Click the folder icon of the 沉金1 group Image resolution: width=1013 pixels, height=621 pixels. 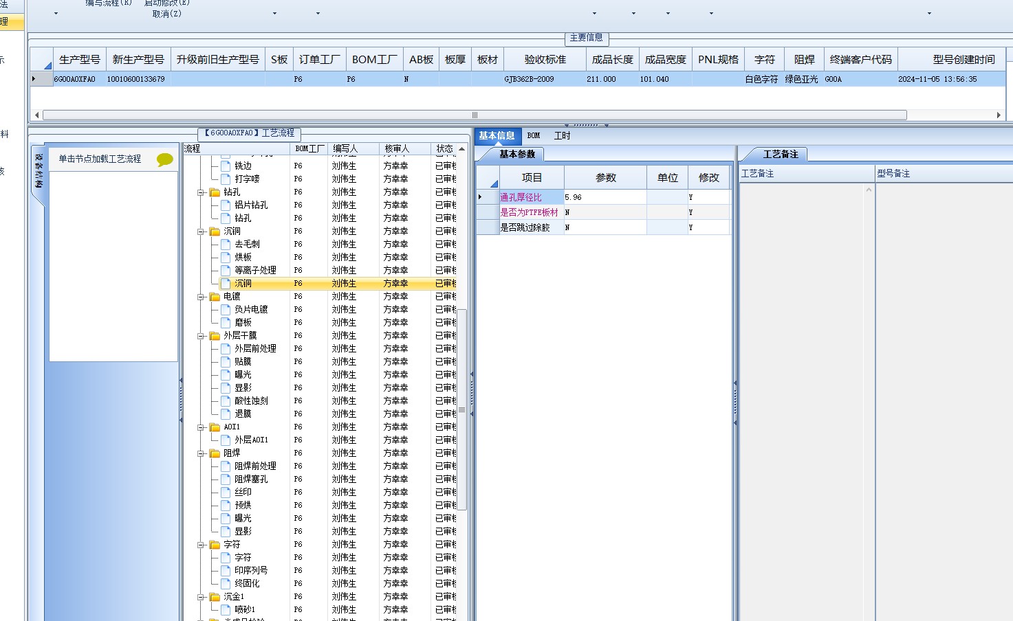click(x=215, y=597)
